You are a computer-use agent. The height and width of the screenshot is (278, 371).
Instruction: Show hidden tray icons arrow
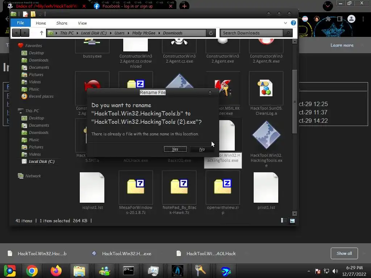coord(309,271)
